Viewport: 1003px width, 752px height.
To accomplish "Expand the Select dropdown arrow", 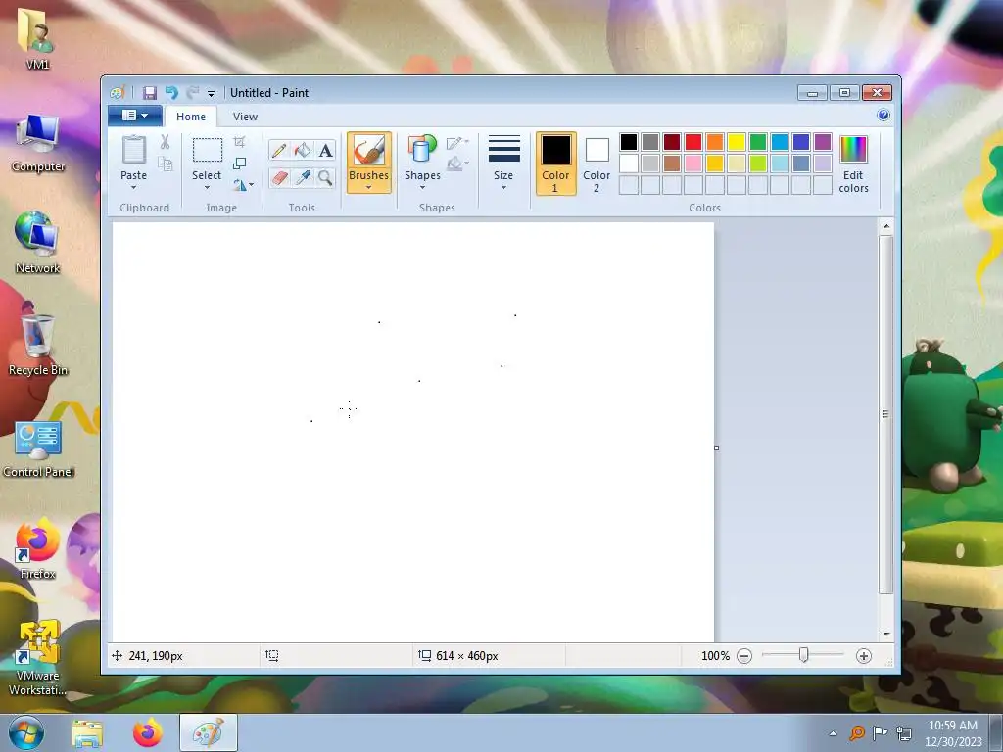I will 208,187.
